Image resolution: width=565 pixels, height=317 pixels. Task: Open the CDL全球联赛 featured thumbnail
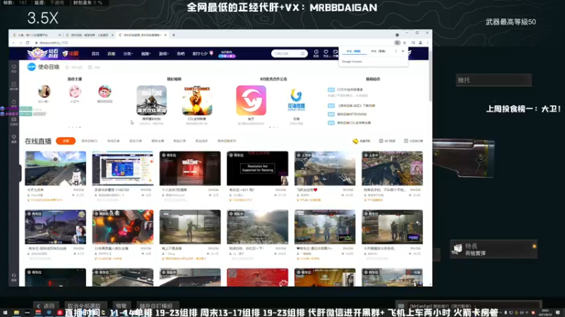197,100
